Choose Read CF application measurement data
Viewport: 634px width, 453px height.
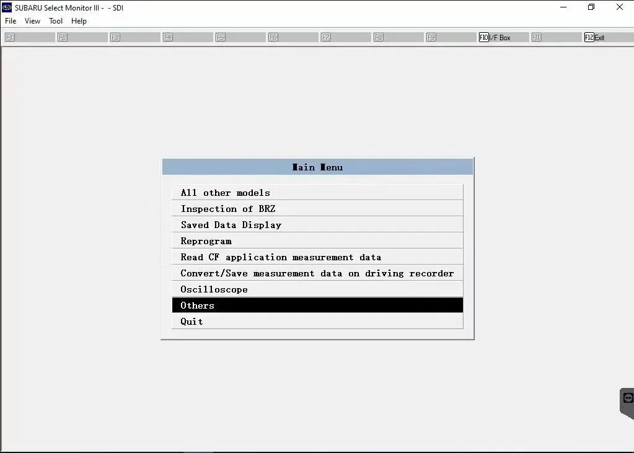pos(317,257)
